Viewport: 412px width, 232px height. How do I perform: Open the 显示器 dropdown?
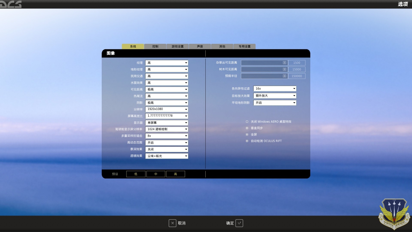click(167, 123)
